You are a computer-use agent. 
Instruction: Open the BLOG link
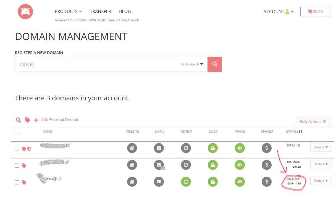[x=125, y=11]
